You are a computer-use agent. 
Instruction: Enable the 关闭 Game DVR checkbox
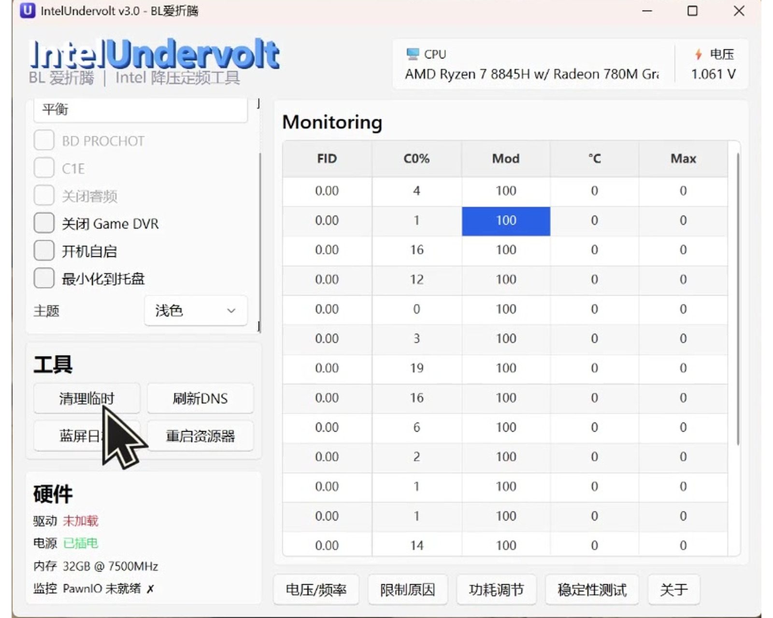pos(44,223)
